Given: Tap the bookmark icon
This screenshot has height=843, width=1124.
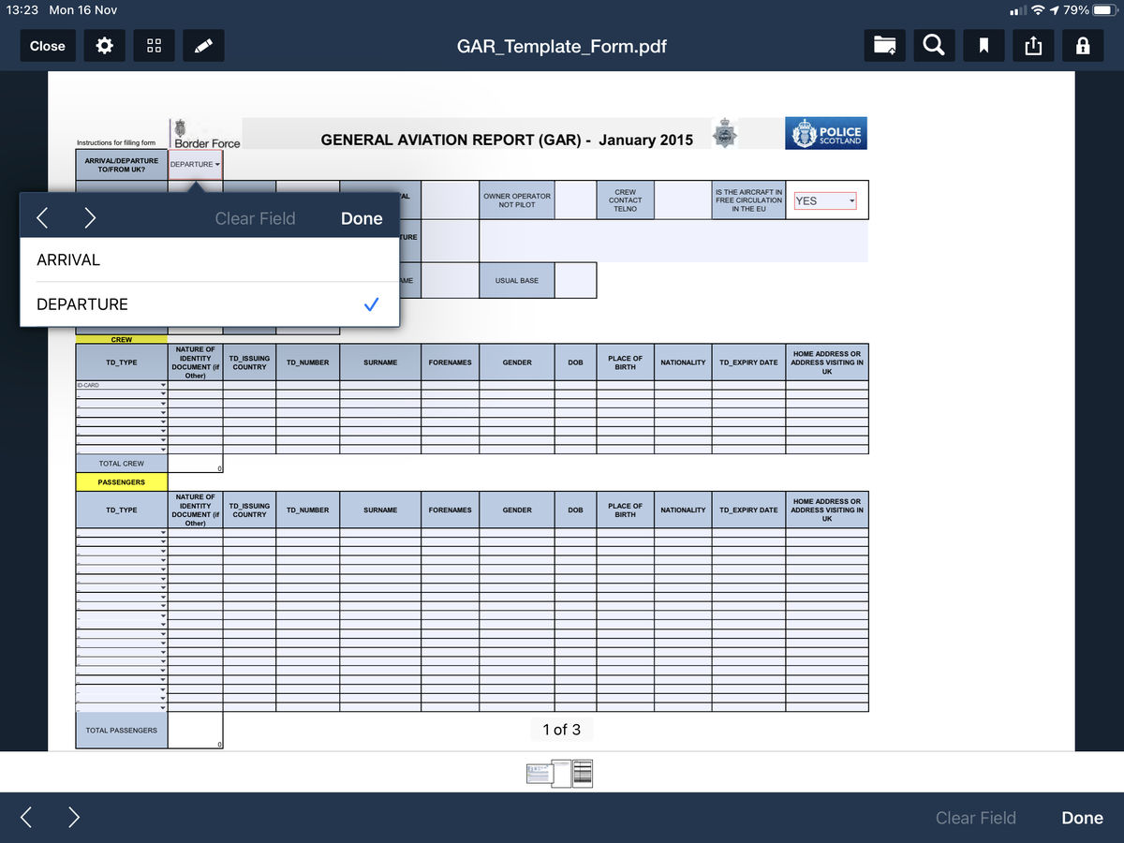Looking at the screenshot, I should (x=983, y=46).
